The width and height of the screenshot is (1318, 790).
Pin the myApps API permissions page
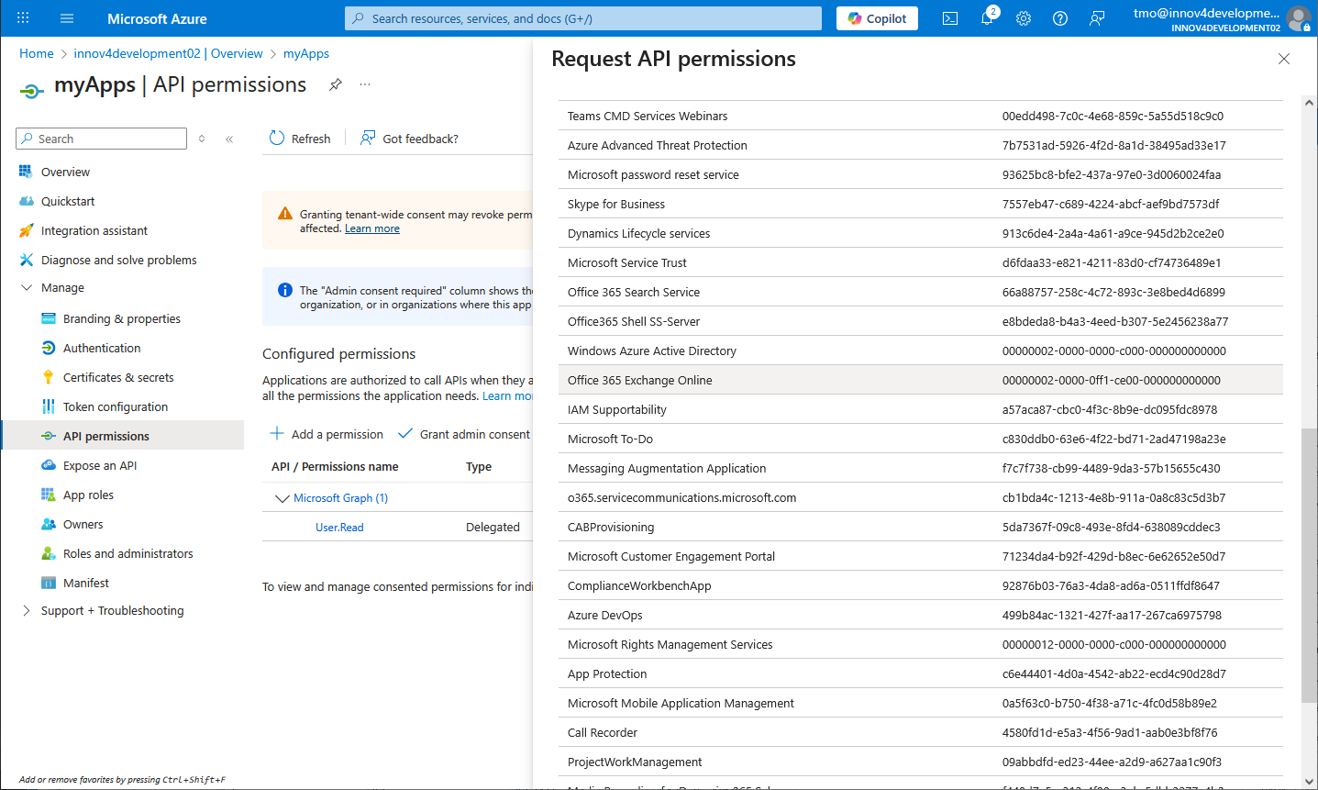point(336,84)
